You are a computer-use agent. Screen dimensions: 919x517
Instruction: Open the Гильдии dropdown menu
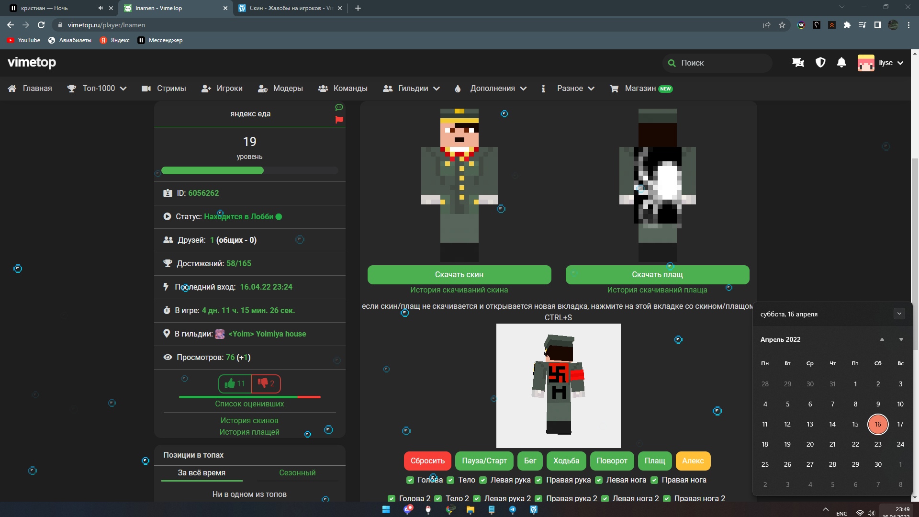click(x=412, y=89)
